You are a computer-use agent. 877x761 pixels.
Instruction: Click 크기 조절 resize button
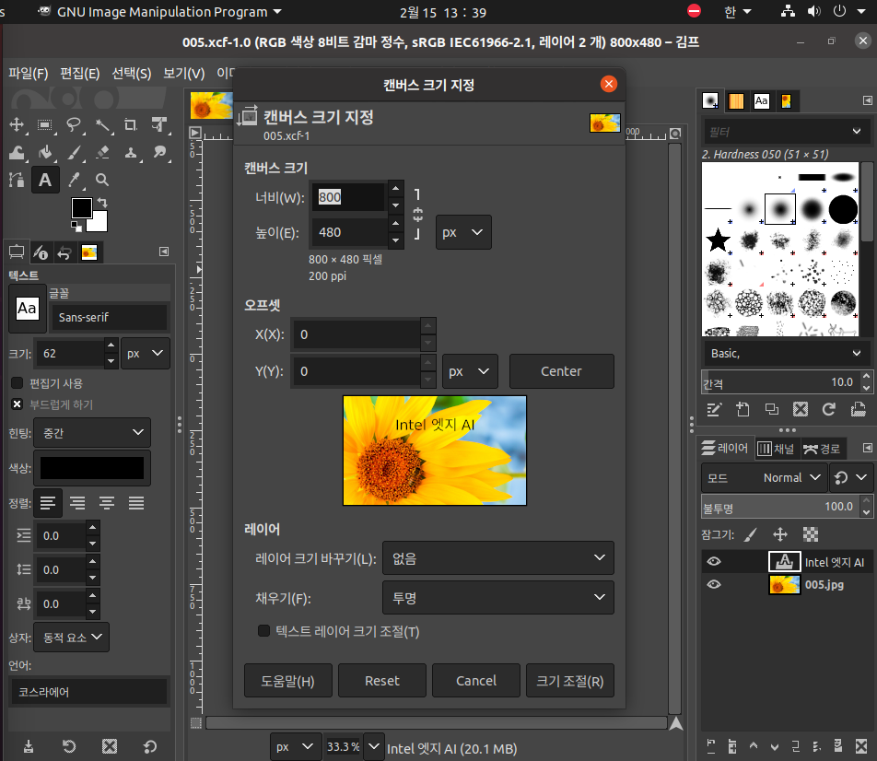570,681
